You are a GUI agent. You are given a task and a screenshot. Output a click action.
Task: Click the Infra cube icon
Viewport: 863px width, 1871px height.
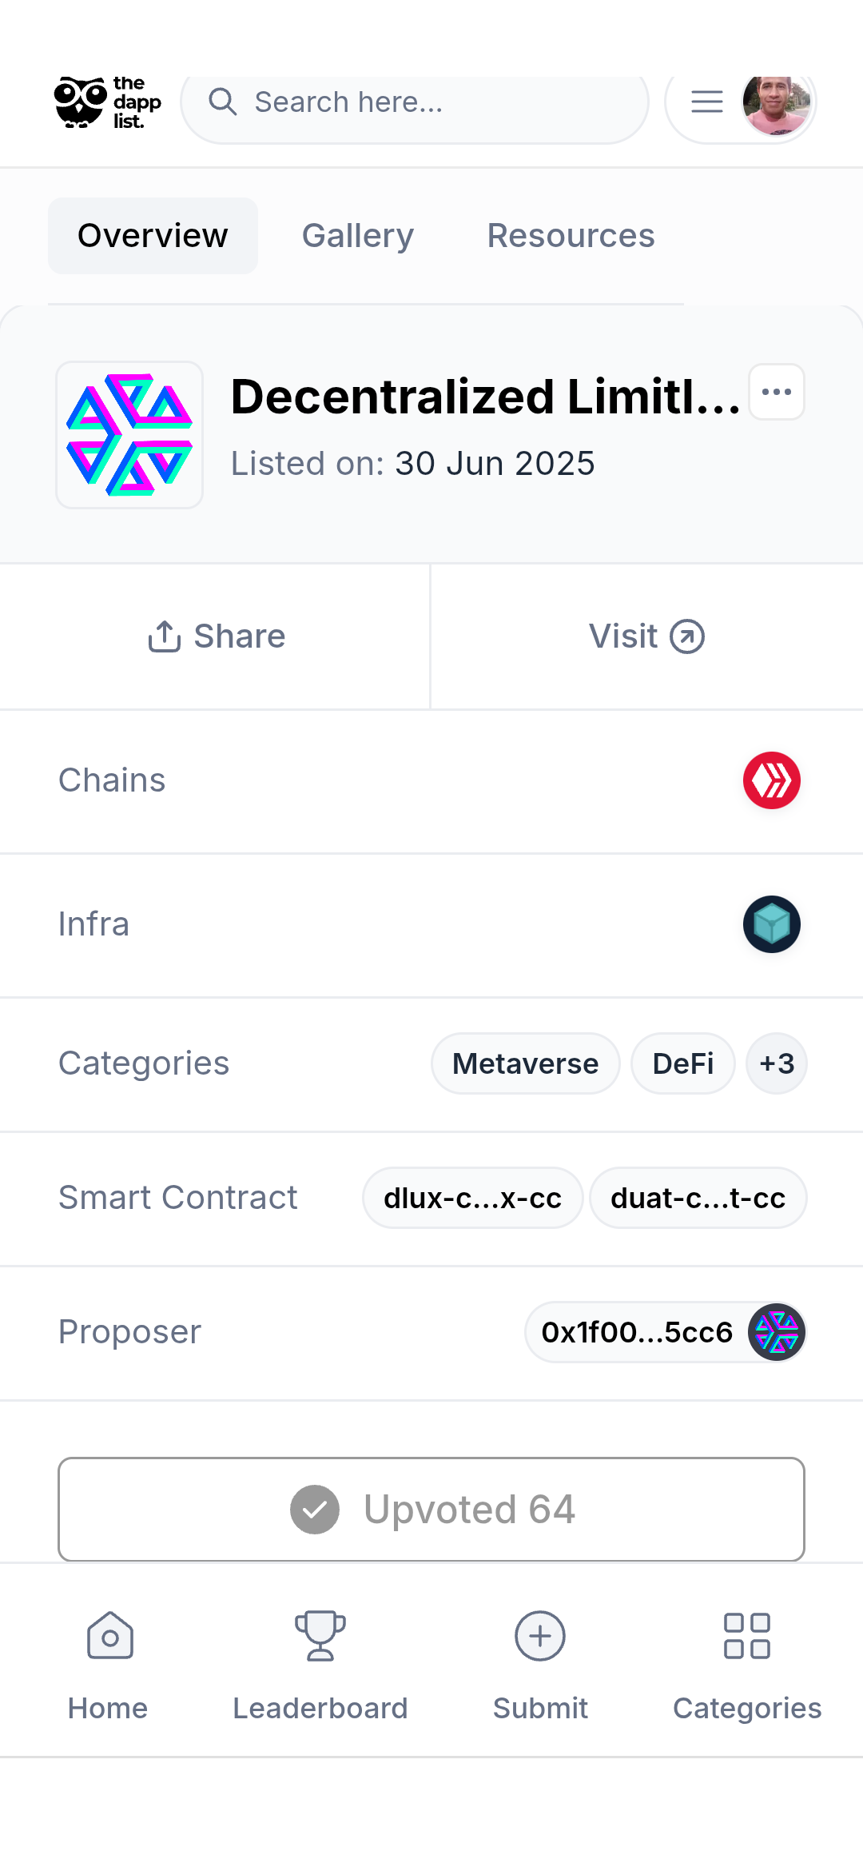772,924
